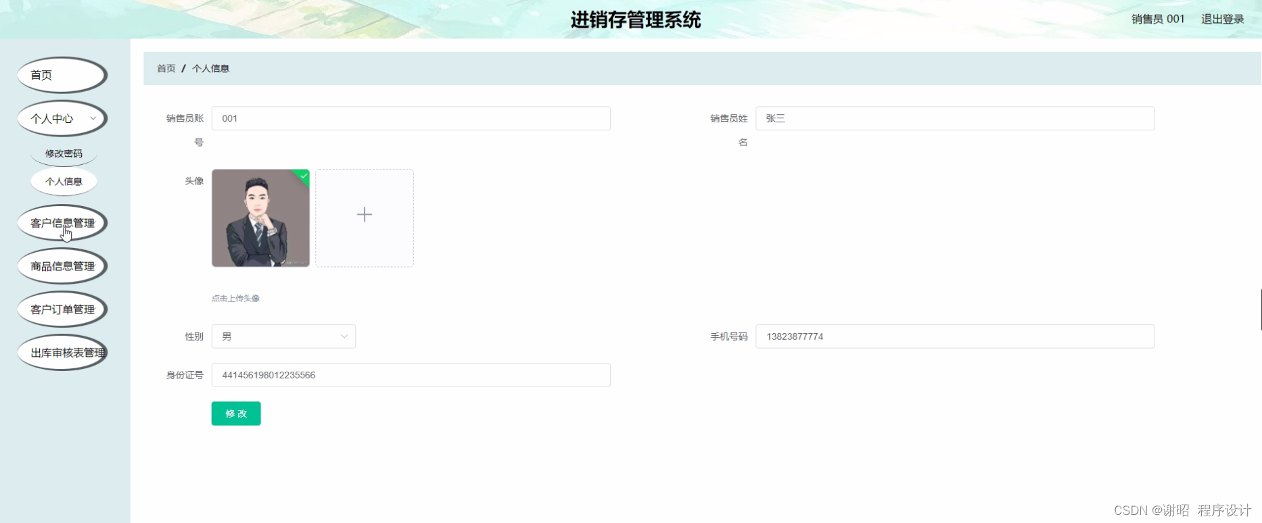Click 个人信息 breadcrumb text
Viewport: 1262px width, 523px height.
(x=210, y=68)
